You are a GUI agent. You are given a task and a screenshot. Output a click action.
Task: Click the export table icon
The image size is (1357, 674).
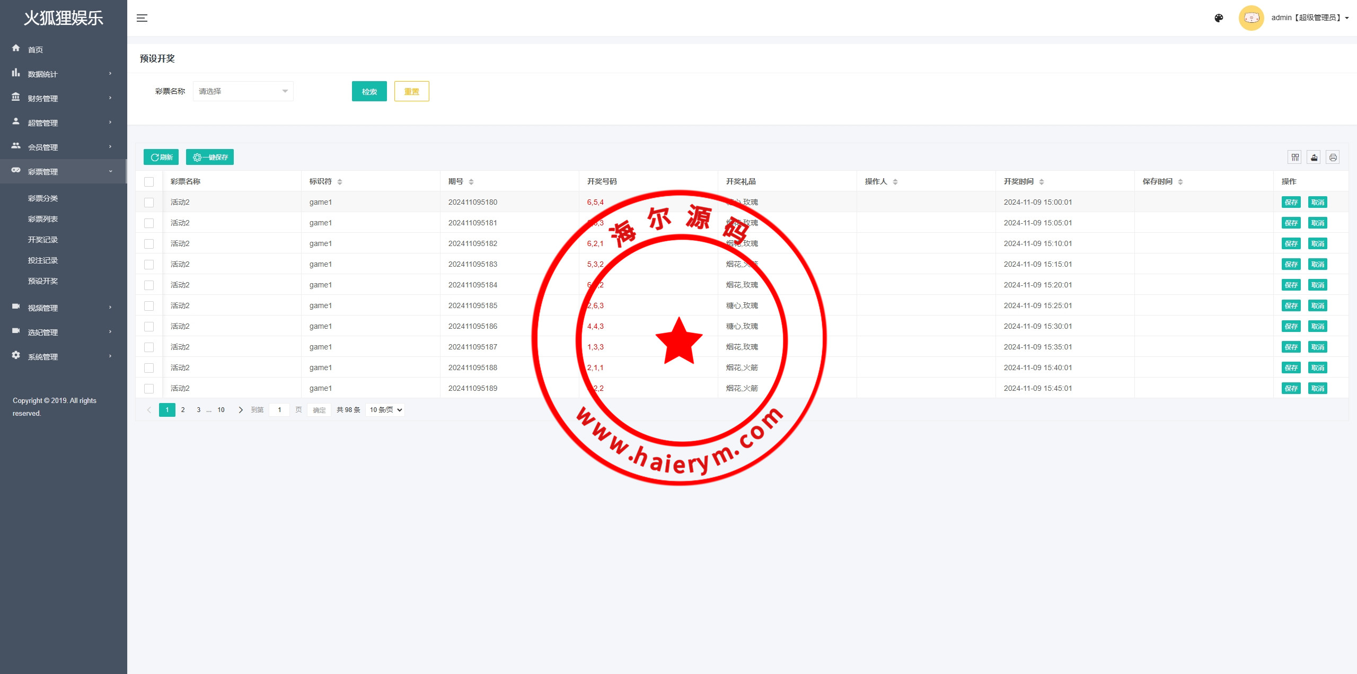(1314, 157)
